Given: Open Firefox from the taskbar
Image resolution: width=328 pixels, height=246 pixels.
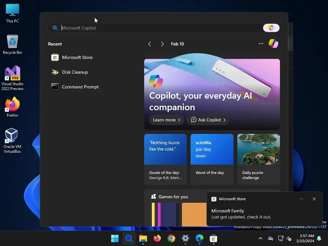Looking at the screenshot, I should coord(157,238).
